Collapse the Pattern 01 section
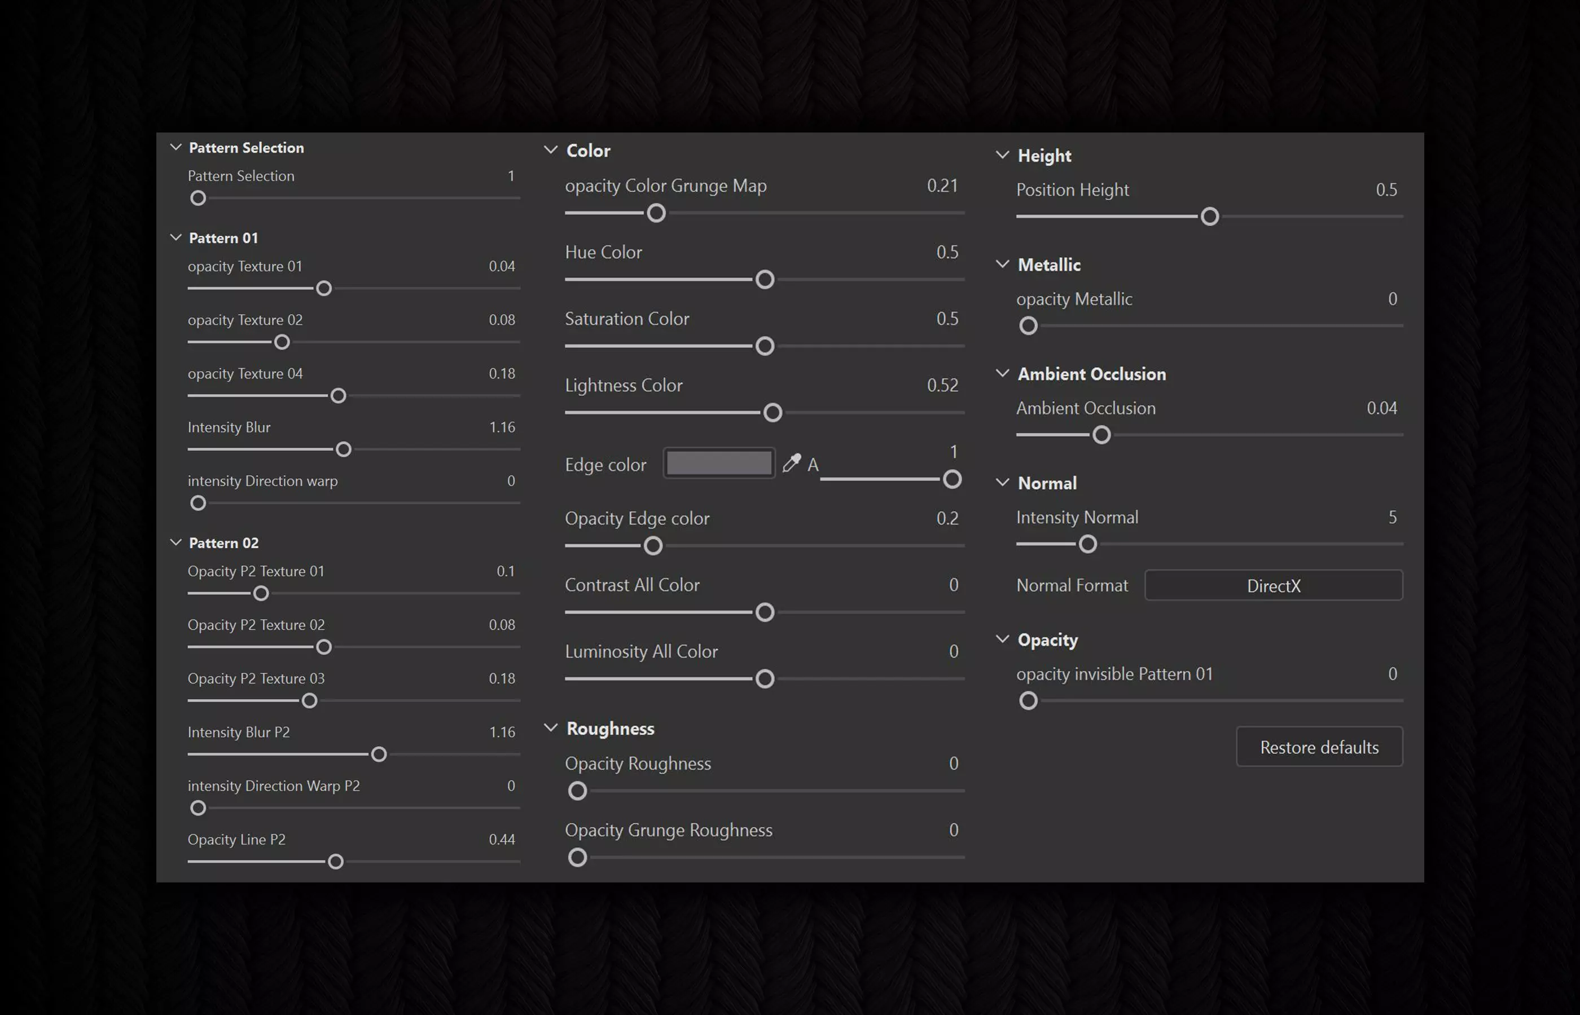 [x=175, y=237]
